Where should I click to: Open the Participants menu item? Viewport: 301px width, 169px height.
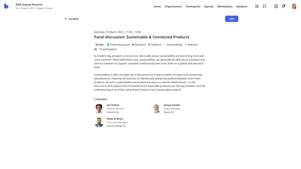(193, 6)
